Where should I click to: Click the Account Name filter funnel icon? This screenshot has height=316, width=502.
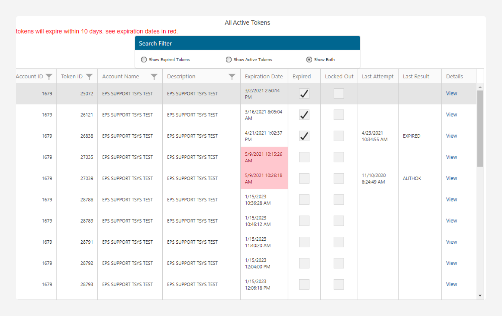click(x=154, y=77)
